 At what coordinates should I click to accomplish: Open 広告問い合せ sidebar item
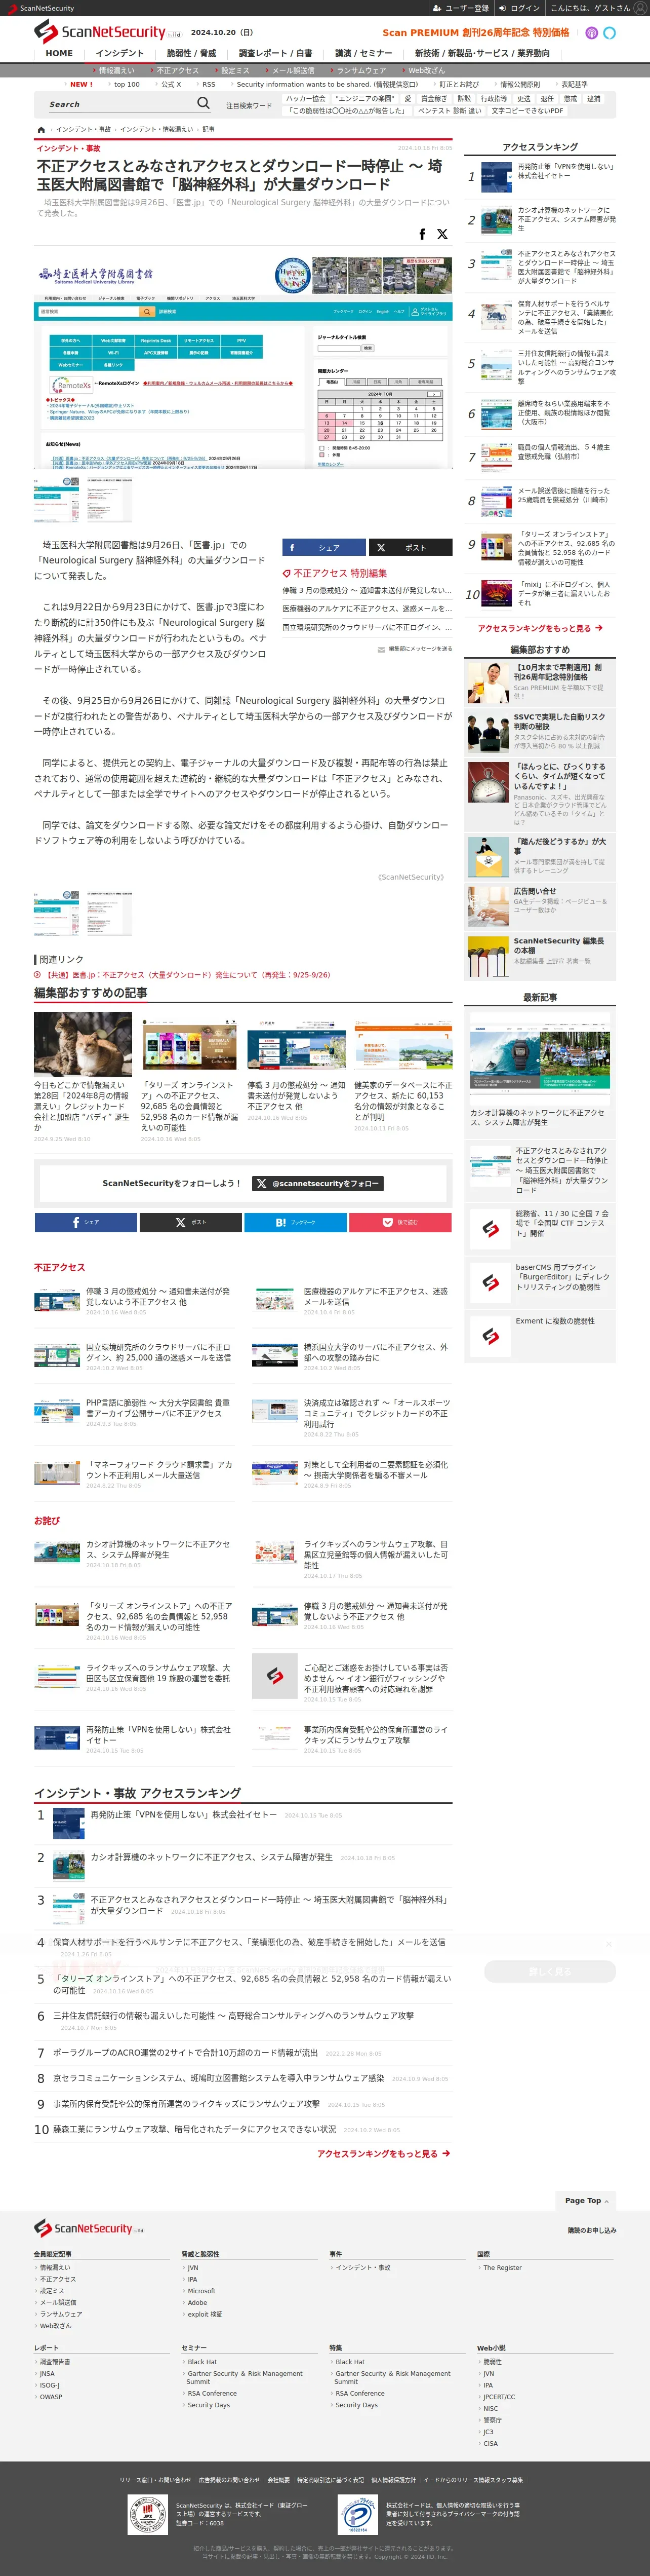coord(540,905)
